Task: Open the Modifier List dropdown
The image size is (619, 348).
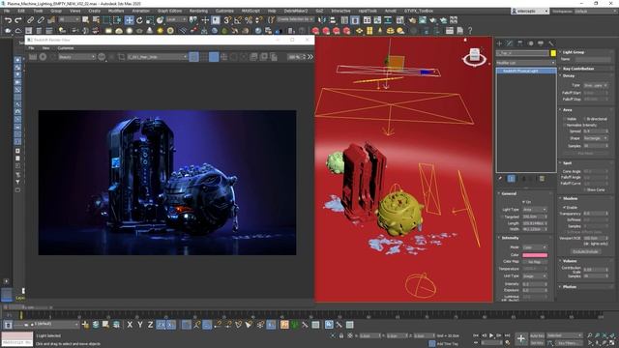Action: click(x=526, y=63)
